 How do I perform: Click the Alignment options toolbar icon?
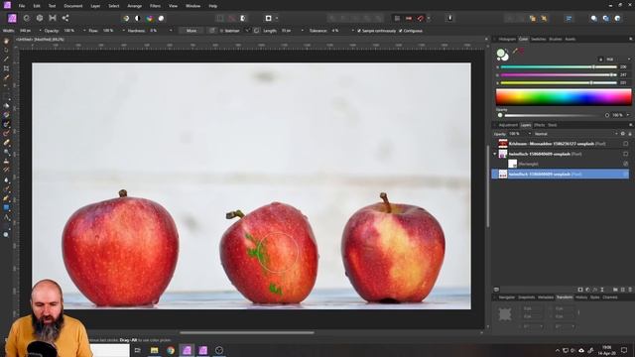569,18
